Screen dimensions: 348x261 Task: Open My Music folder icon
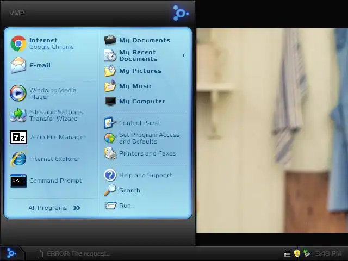[110, 86]
